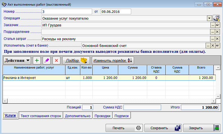
Task: Open the Действия dropdown menu
Action: (17, 60)
